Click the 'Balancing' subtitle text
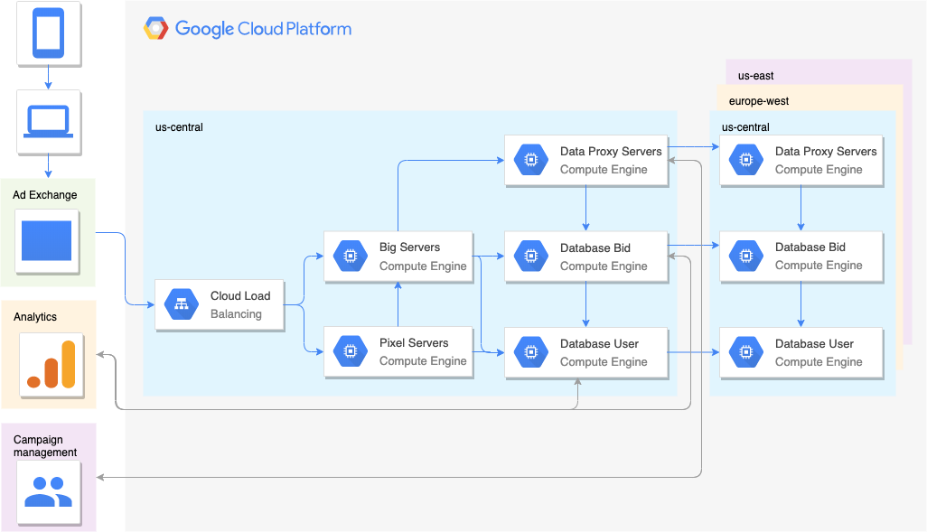 point(236,314)
